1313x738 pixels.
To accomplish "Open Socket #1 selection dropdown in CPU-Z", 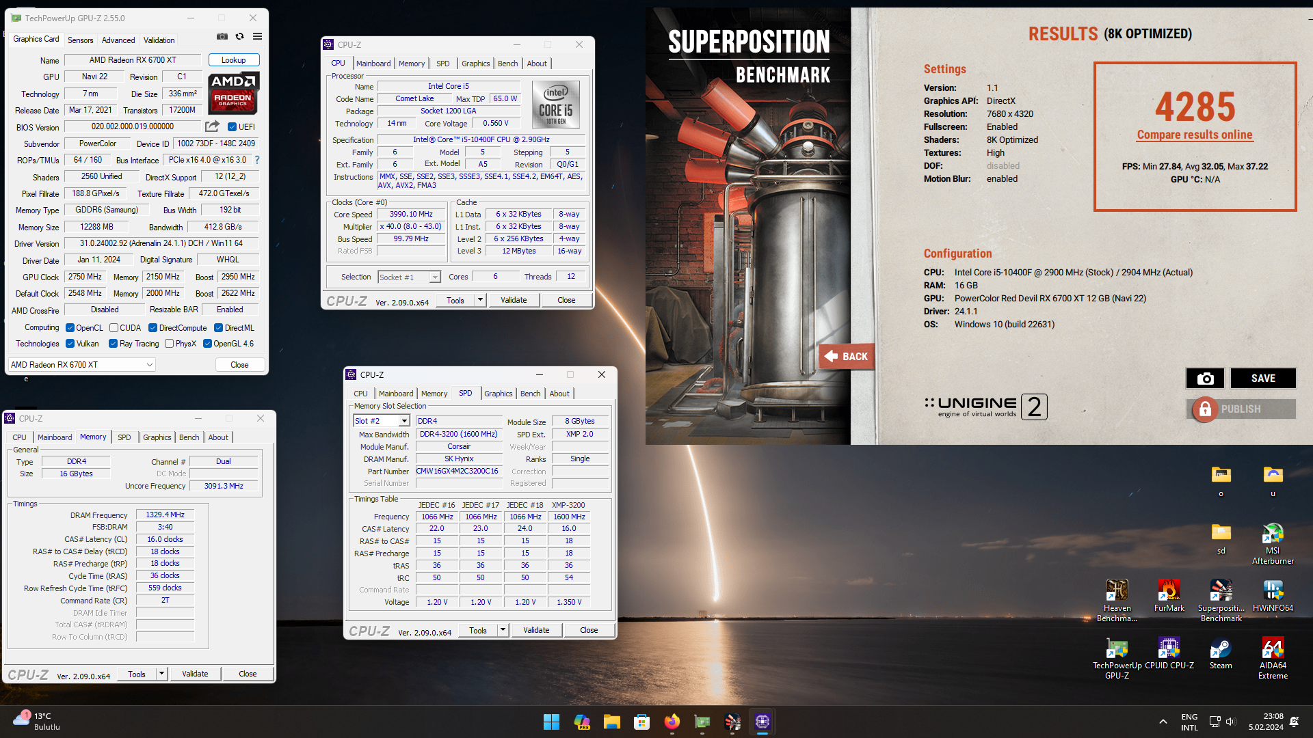I will [x=409, y=277].
